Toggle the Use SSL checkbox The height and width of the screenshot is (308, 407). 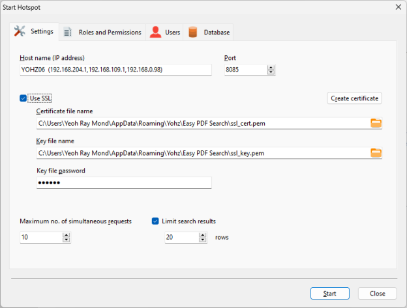click(23, 98)
